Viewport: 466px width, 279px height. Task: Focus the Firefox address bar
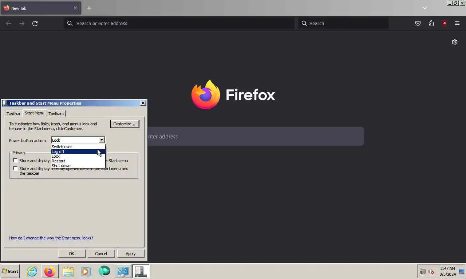point(179,23)
